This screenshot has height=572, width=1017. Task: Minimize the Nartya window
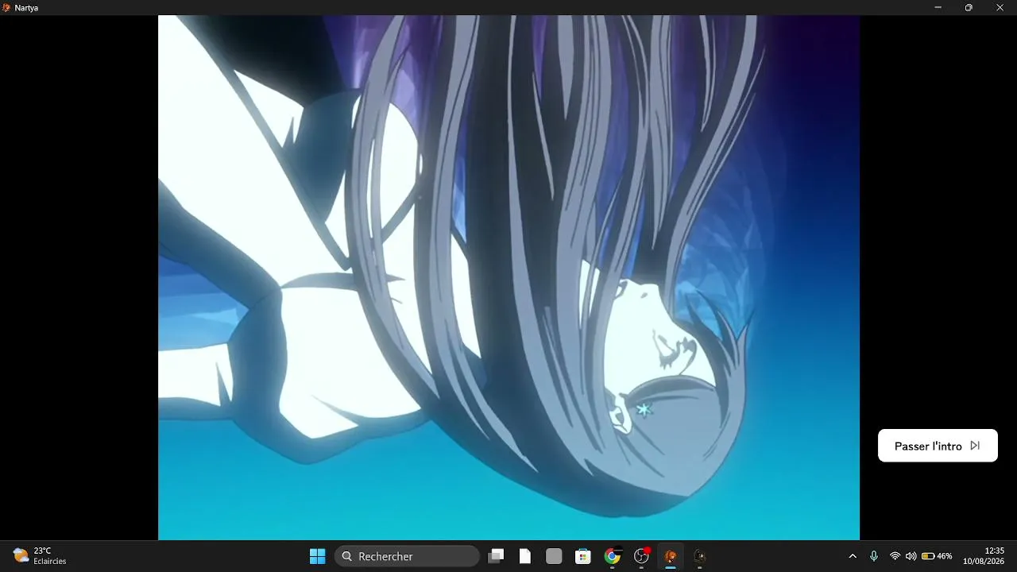click(938, 7)
